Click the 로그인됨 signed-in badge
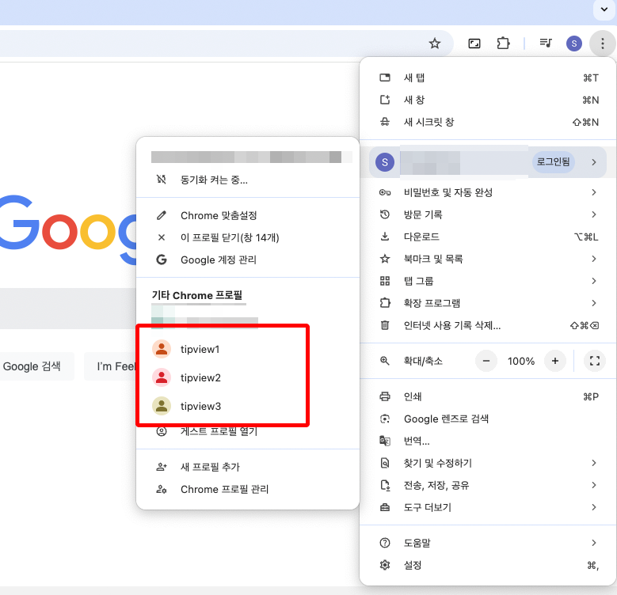This screenshot has width=617, height=595. click(x=554, y=162)
